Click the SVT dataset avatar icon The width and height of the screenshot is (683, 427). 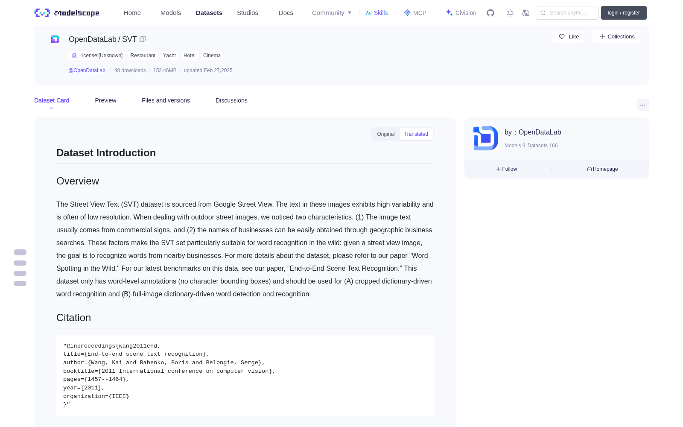click(55, 39)
